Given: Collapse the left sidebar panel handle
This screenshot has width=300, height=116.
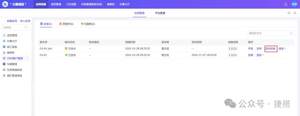Looking at the screenshot, I should [33, 87].
